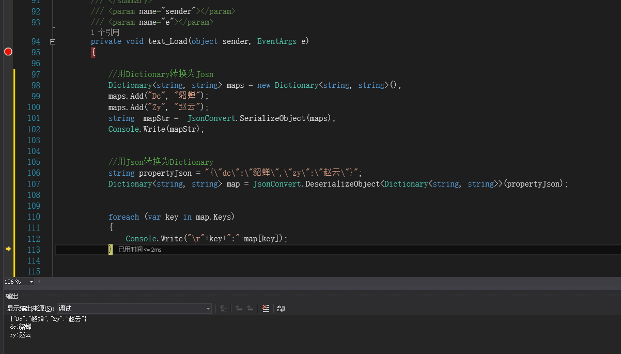Toggle a breakpoint in the margin at line 100
The width and height of the screenshot is (621, 354).
click(x=8, y=107)
